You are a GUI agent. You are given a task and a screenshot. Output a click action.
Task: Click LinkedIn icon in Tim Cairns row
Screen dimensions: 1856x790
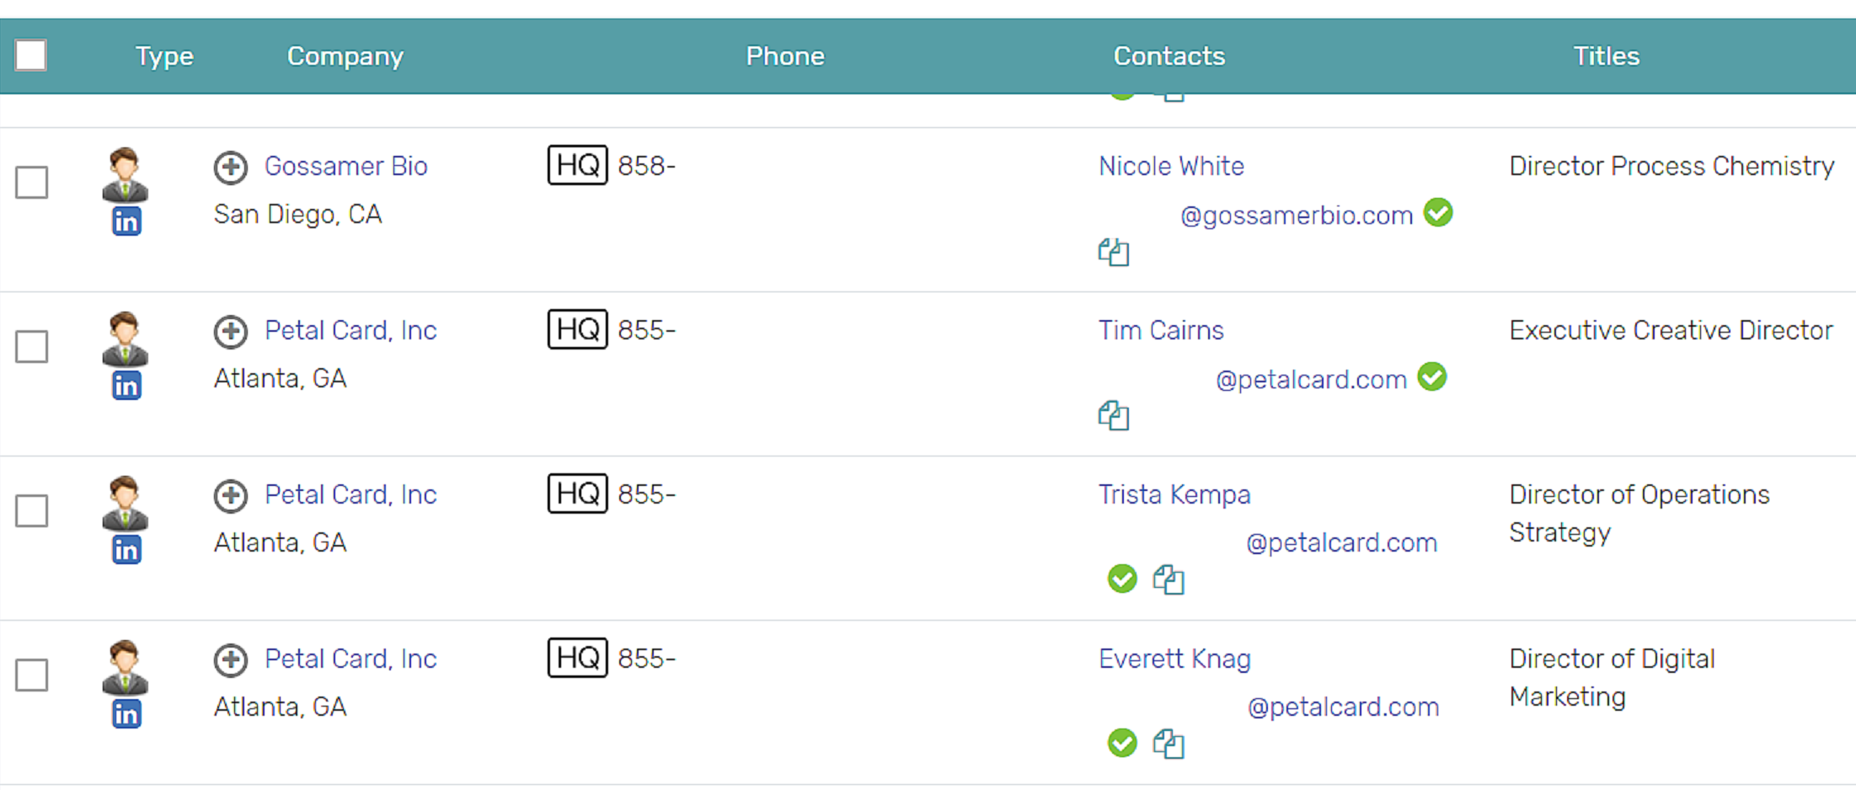(126, 387)
